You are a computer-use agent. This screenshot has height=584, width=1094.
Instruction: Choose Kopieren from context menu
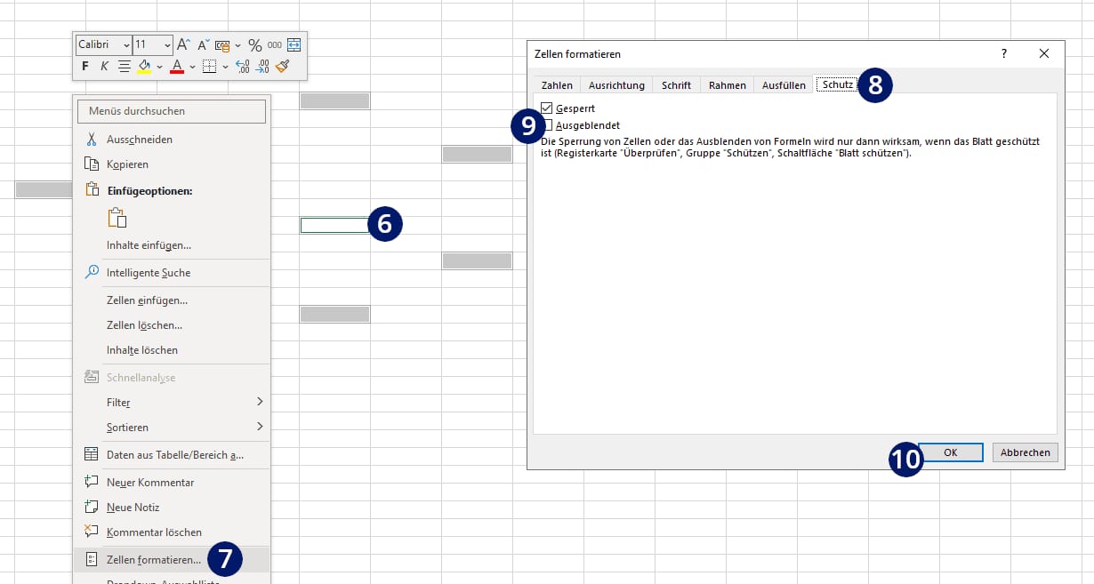pyautogui.click(x=172, y=164)
